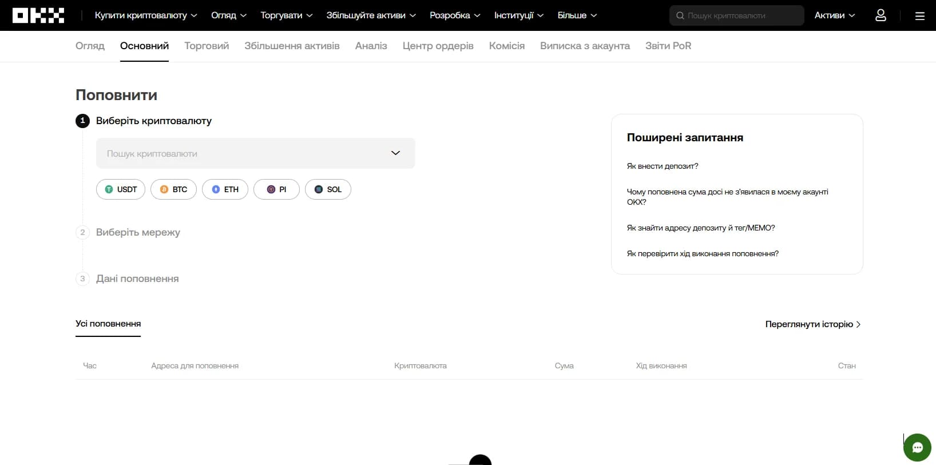Click step 2 Виберіть мережу

point(138,232)
